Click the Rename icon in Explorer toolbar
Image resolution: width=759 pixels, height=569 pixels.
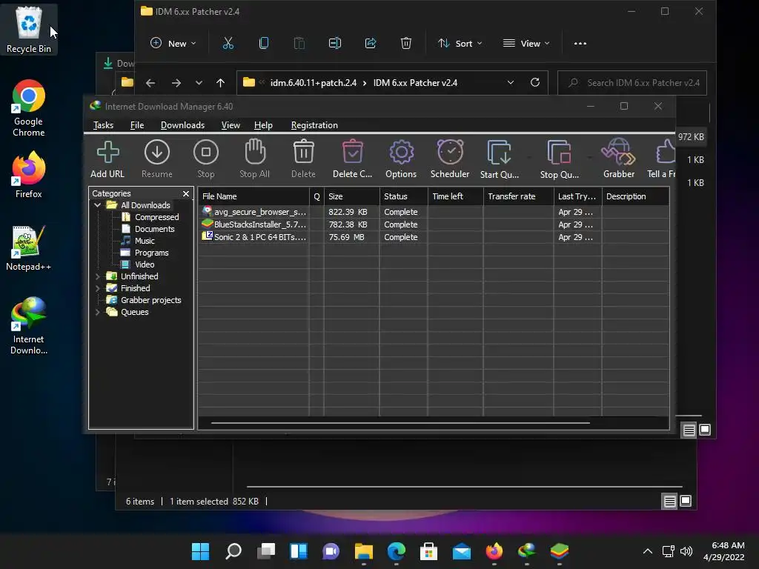click(x=335, y=44)
